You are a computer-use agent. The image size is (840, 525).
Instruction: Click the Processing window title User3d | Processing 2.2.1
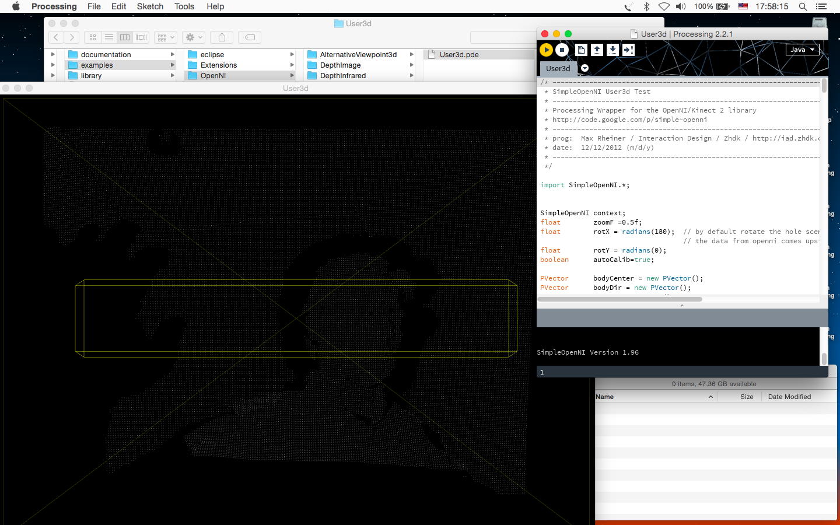pyautogui.click(x=687, y=34)
